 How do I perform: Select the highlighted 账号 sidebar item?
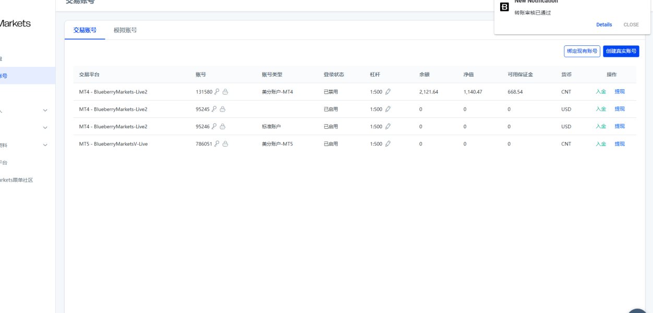(x=27, y=76)
